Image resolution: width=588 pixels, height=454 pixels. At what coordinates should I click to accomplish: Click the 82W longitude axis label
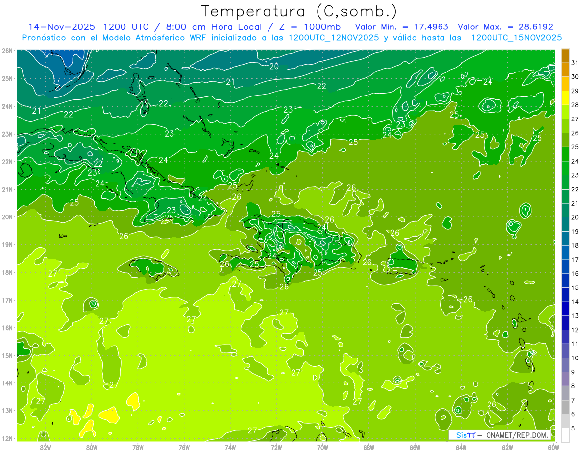[46, 447]
